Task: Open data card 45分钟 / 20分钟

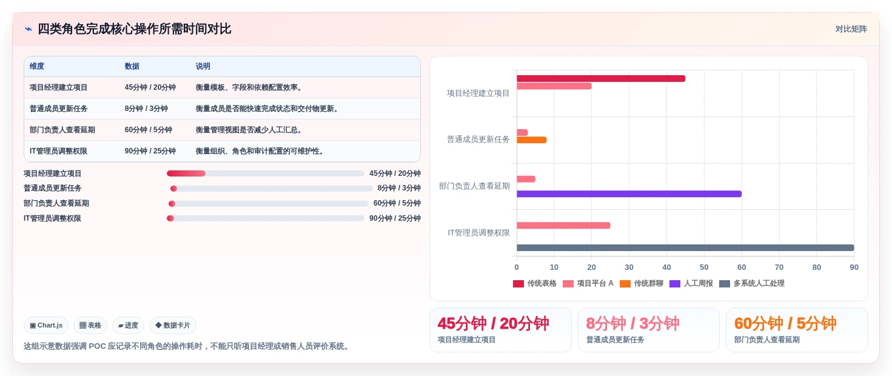Action: 500,330
